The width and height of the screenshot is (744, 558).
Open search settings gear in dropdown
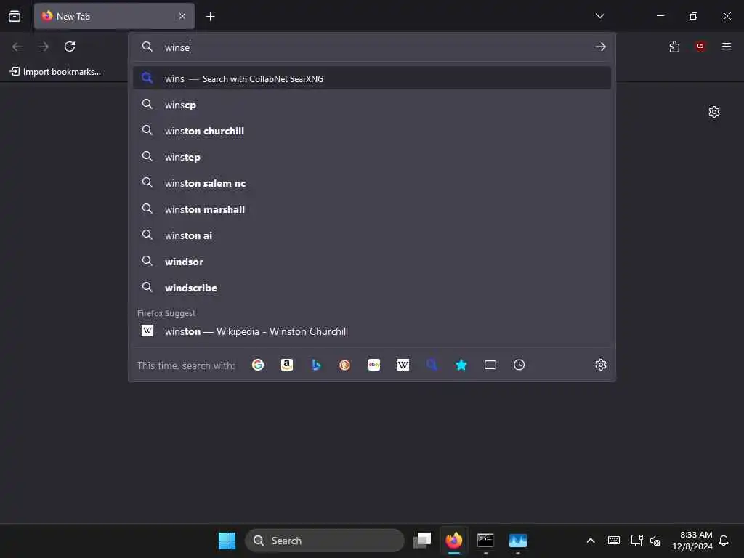601,365
